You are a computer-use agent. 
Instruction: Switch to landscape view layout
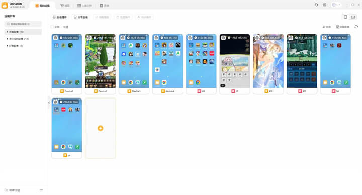[x=353, y=17]
